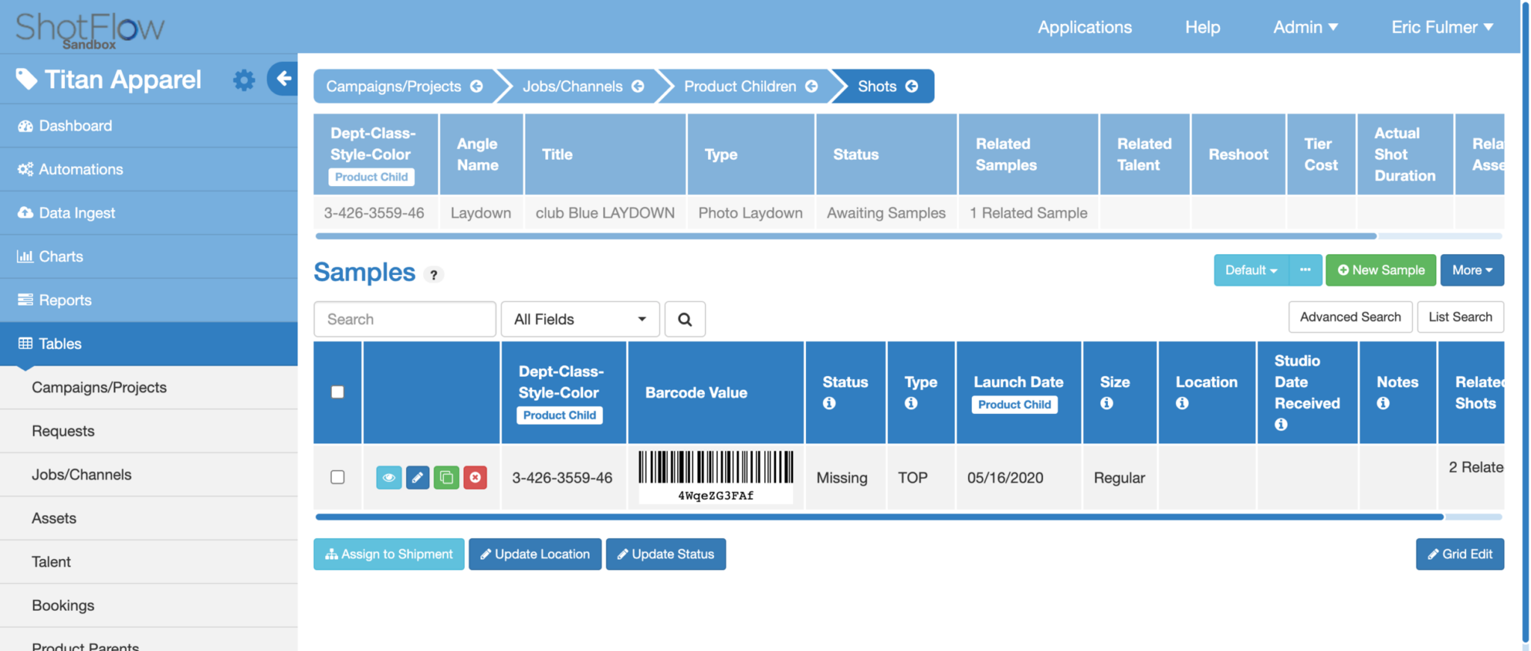Screen dimensions: 1531x651
Task: View sample using the eye icon
Action: point(389,478)
